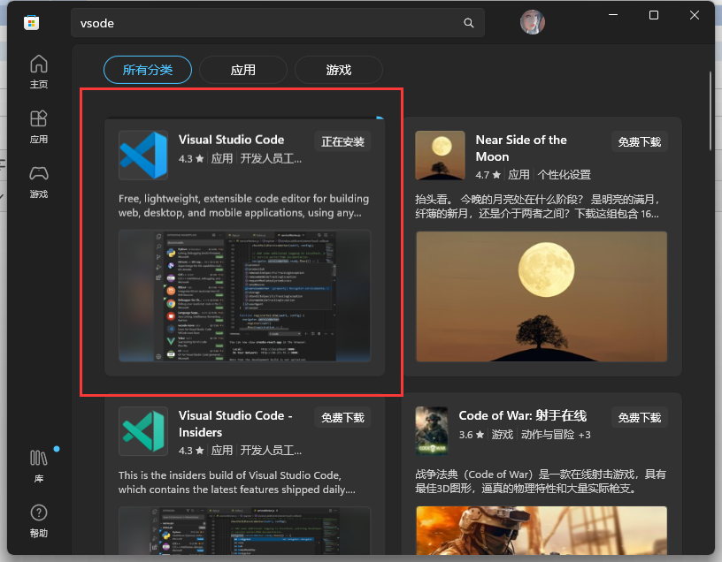Click 正在安装 button for Visual Studio Code
This screenshot has height=562, width=722.
342,141
